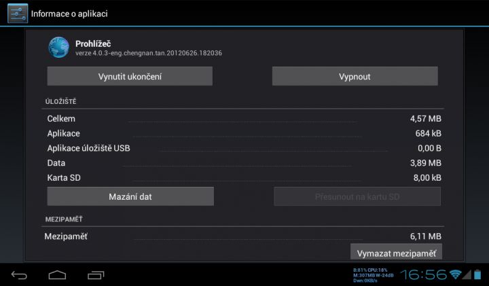The width and height of the screenshot is (489, 286).
Task: Tap the Wi-Fi status icon
Action: pos(455,274)
